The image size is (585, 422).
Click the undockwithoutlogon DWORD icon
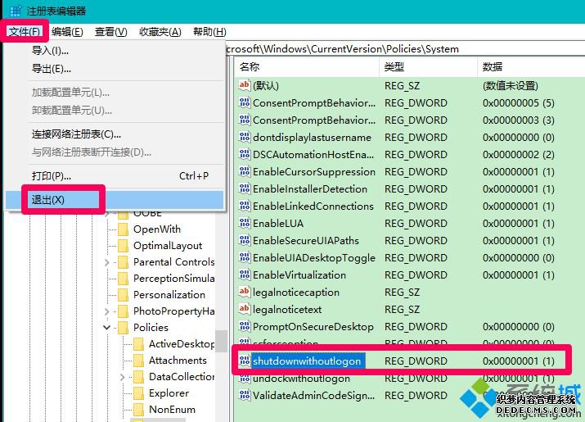pyautogui.click(x=245, y=379)
